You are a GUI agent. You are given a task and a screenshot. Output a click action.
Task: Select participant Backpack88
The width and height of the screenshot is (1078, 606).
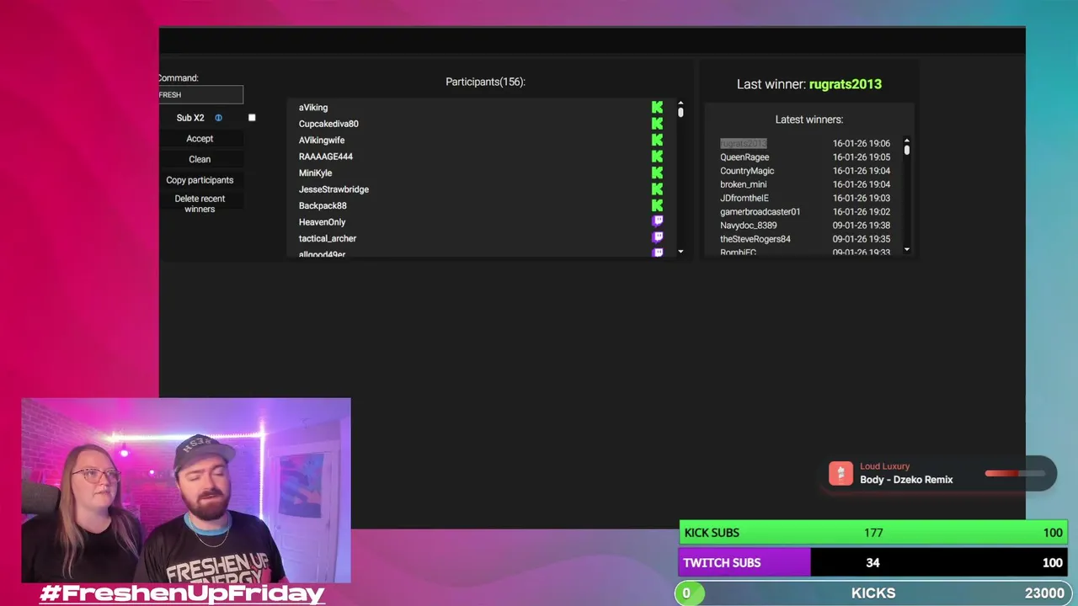[x=323, y=206]
